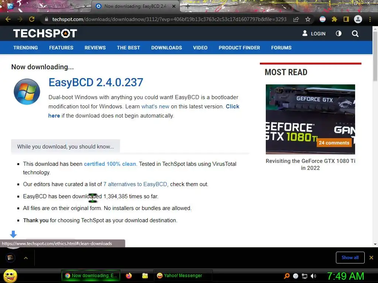Open "7 alternatives to EasyBCD" link

(135, 184)
